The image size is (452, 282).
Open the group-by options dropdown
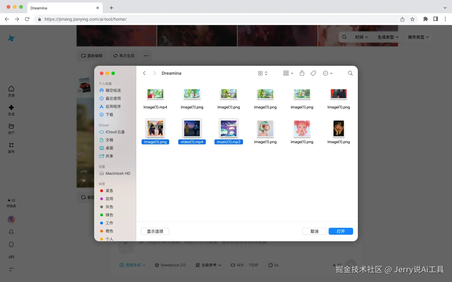point(288,73)
